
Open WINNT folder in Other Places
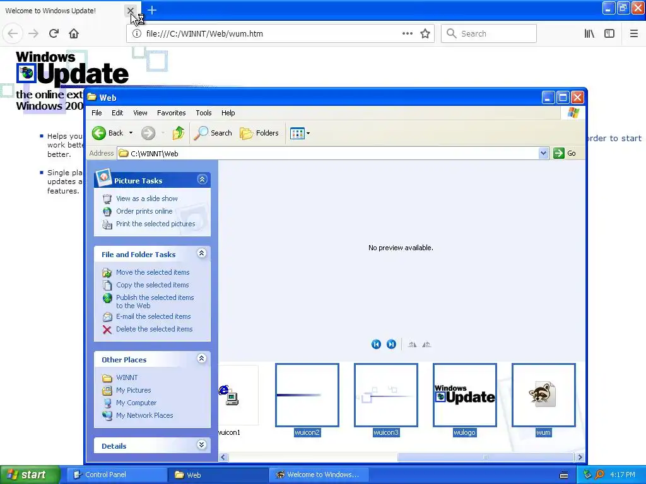click(x=126, y=377)
